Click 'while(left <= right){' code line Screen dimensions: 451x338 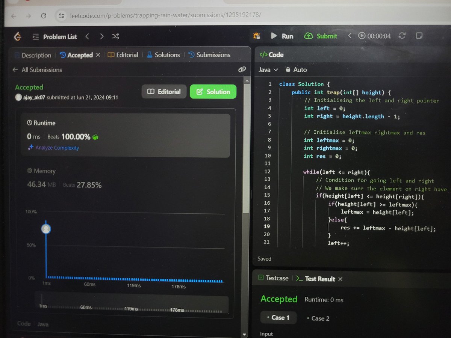(337, 172)
